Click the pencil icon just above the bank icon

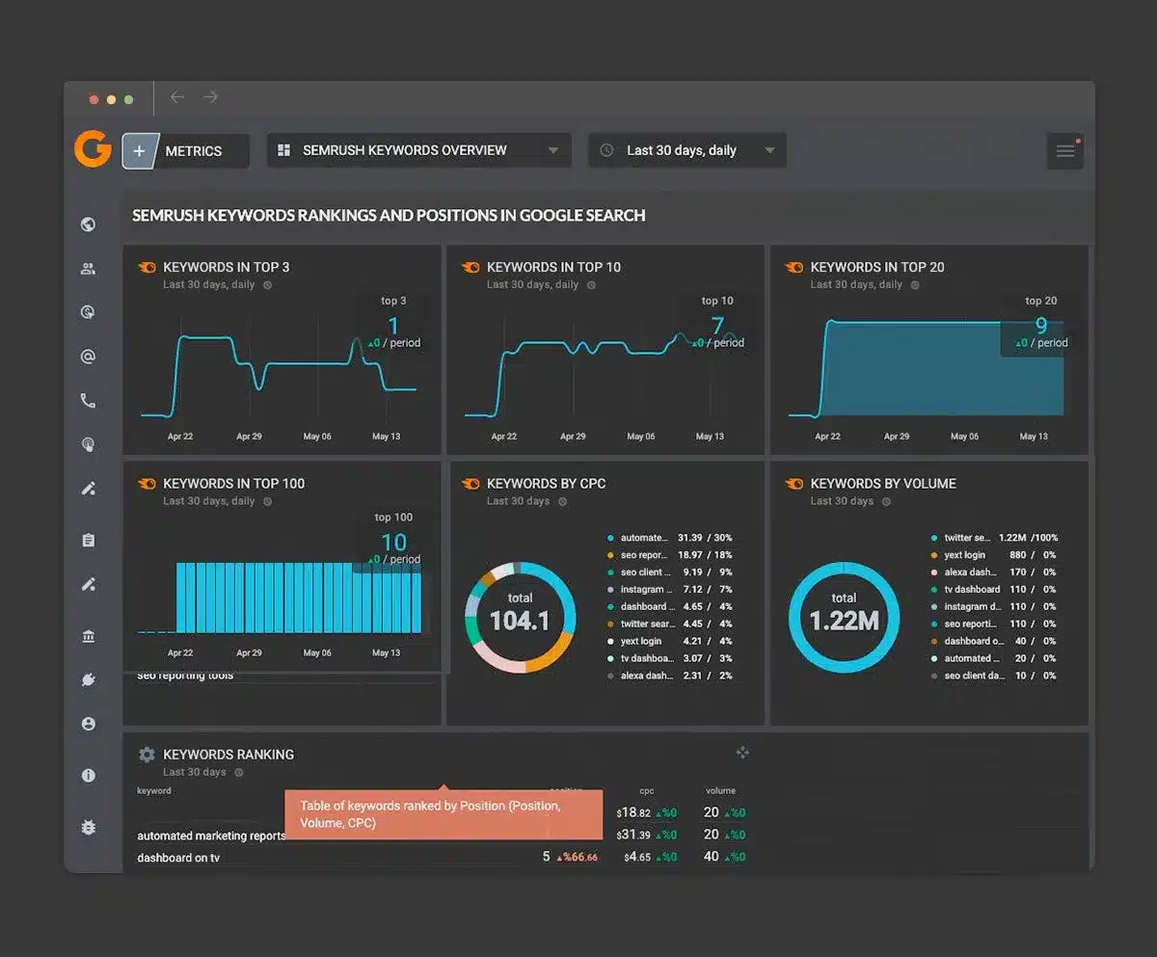tap(89, 584)
